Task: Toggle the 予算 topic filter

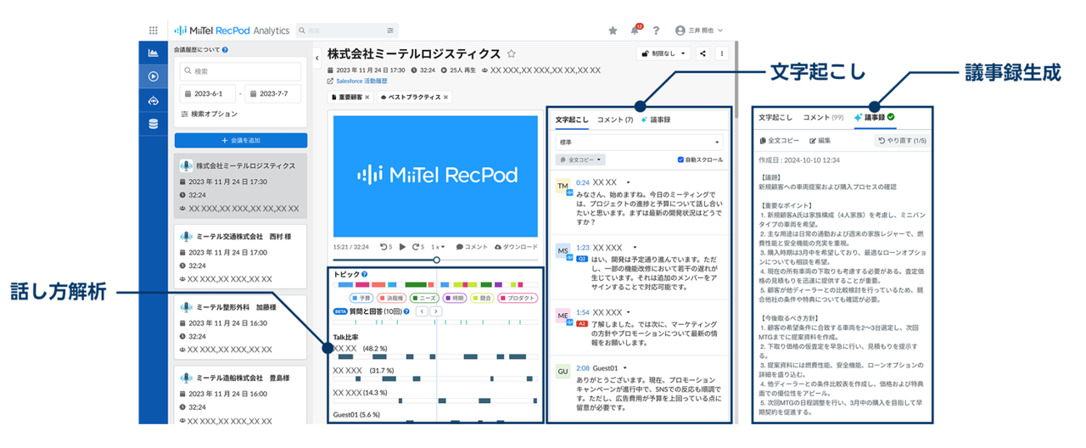Action: point(362,299)
